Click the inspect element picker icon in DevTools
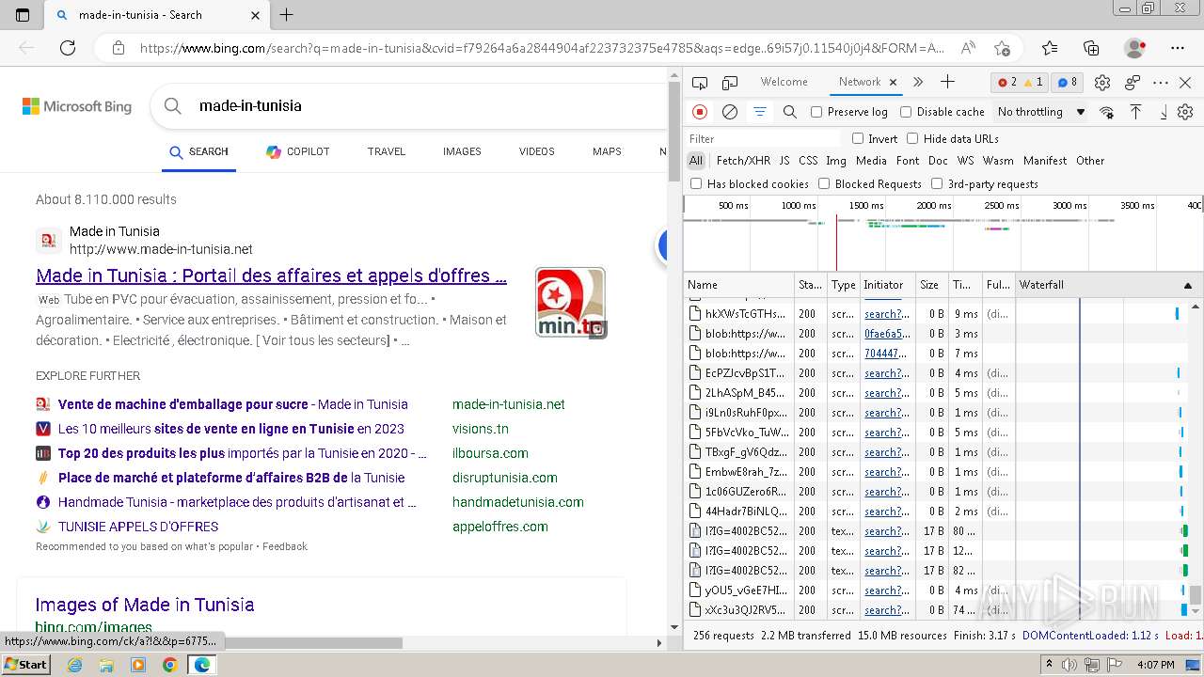The image size is (1204, 677). (700, 83)
